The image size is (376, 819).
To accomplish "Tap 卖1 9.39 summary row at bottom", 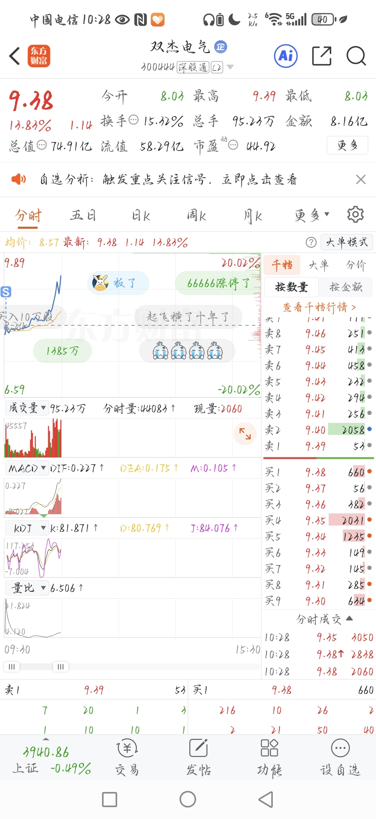I will [x=94, y=690].
